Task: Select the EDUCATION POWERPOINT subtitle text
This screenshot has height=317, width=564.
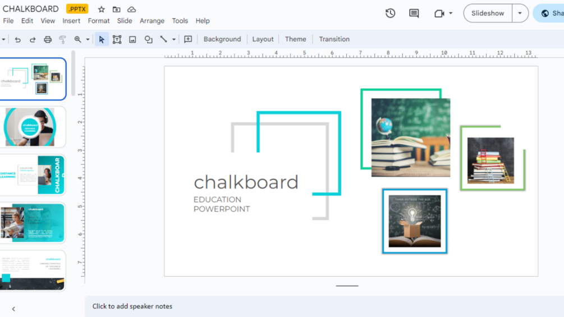Action: [222, 204]
